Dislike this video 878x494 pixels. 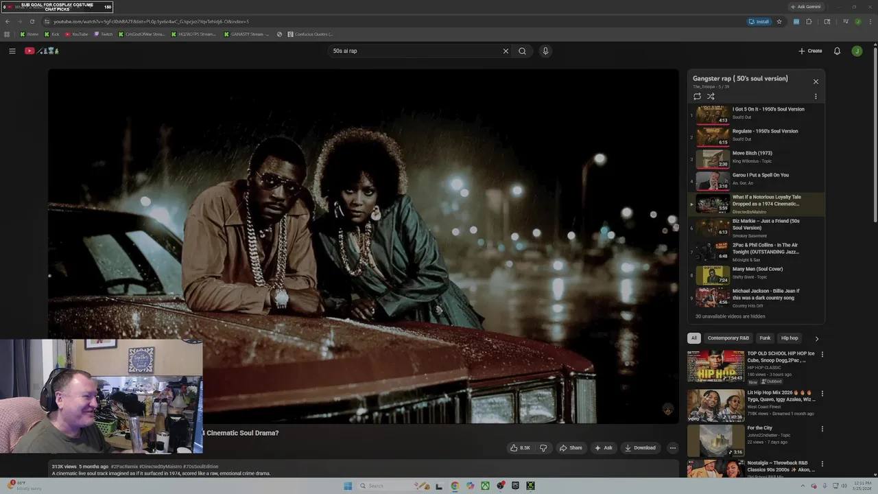pos(543,448)
